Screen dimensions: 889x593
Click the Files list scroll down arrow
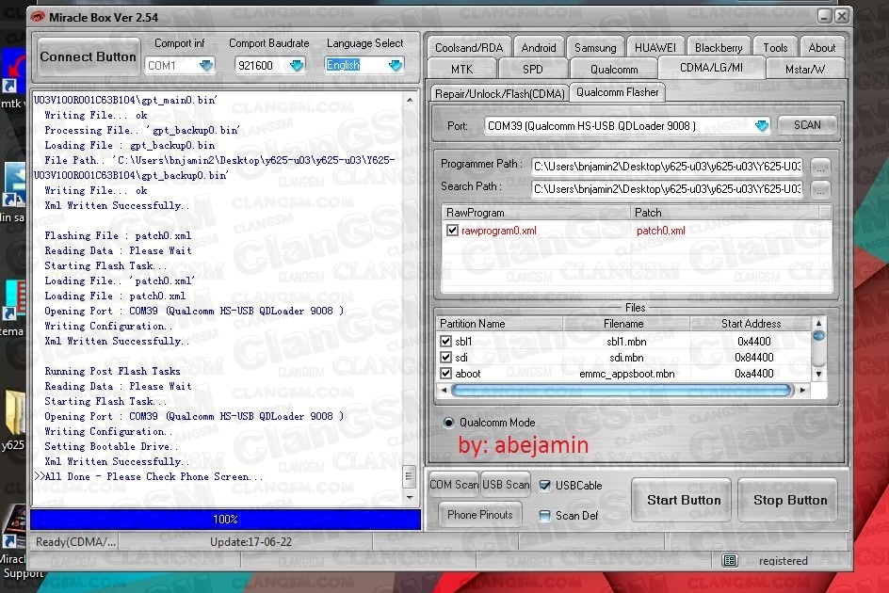[818, 375]
